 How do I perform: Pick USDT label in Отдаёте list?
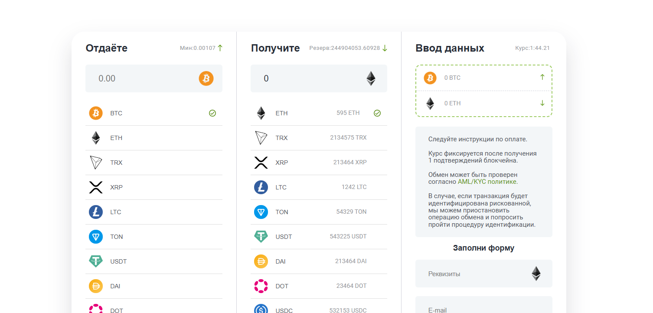coord(118,261)
